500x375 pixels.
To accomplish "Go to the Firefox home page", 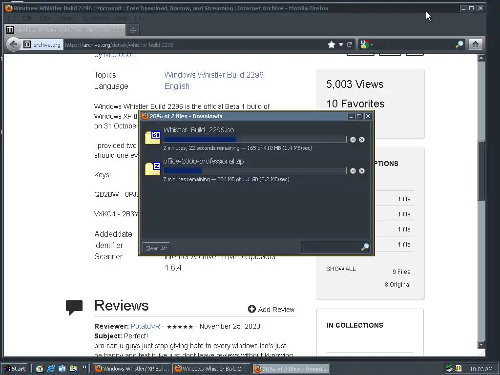I will point(475,44).
